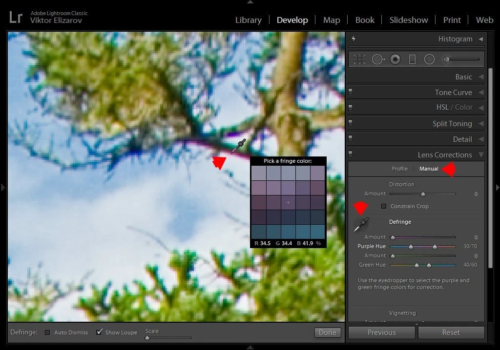Uncheck the Show Loupe checkbox
The height and width of the screenshot is (350, 500).
click(99, 332)
